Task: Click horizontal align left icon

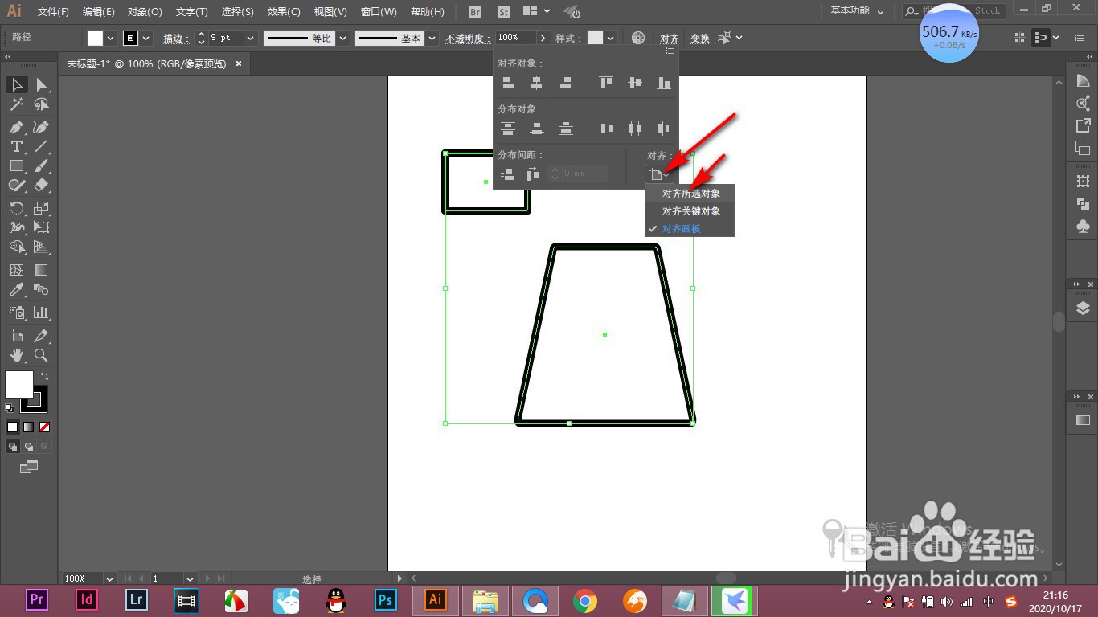Action: 507,82
